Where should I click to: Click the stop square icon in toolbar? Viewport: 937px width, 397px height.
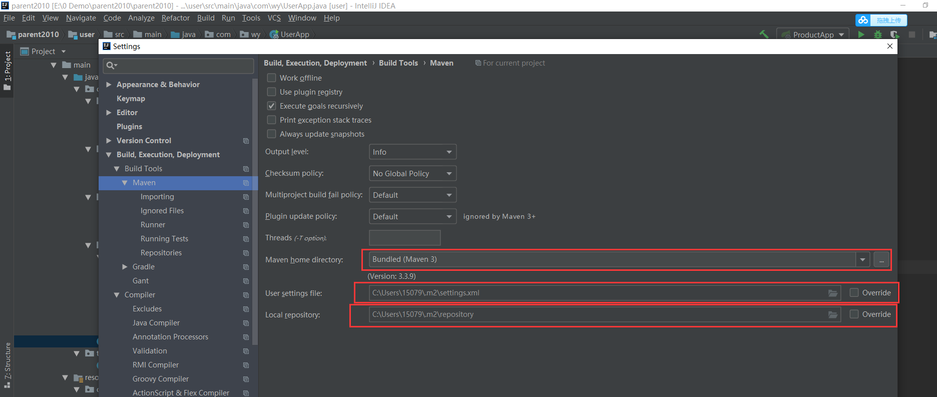click(912, 35)
